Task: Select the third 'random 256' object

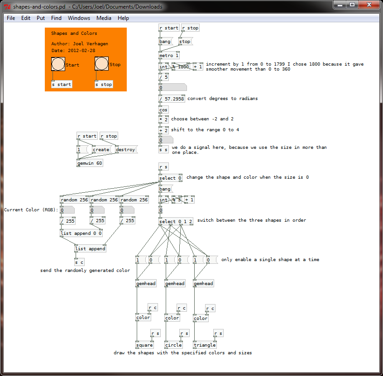Action: click(x=134, y=200)
